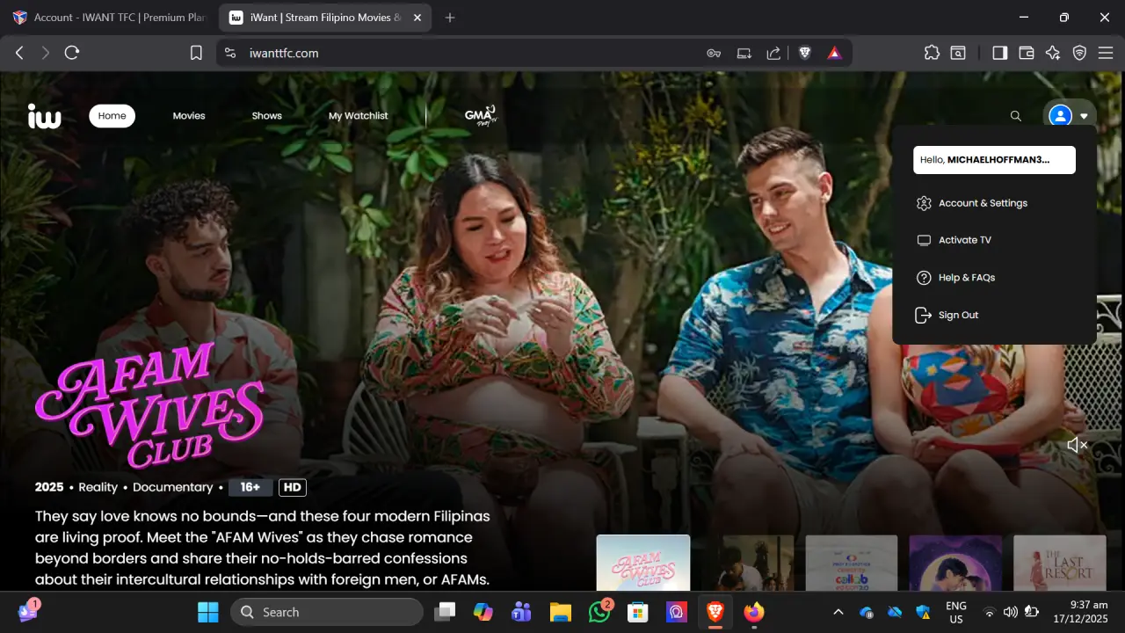Show hidden system tray icons
The height and width of the screenshot is (633, 1125).
(838, 612)
